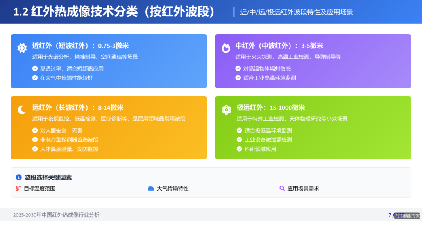Image resolution: width=422 pixels, height=237 pixels.
Task: Toggle the checkmark beside 科研领域应用
Action: click(239, 149)
